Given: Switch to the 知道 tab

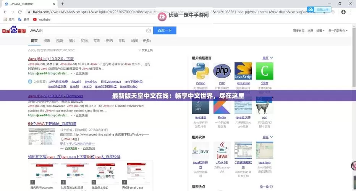Looking at the screenshot, I should (x=84, y=40).
